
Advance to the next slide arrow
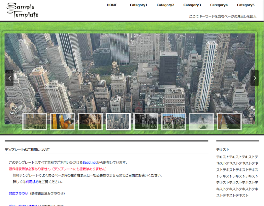point(254,78)
